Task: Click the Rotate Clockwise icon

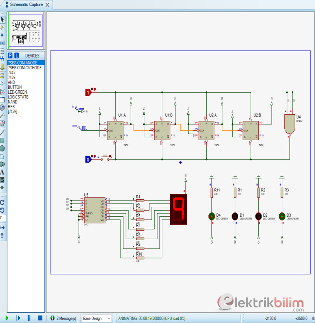Action: 2,202
